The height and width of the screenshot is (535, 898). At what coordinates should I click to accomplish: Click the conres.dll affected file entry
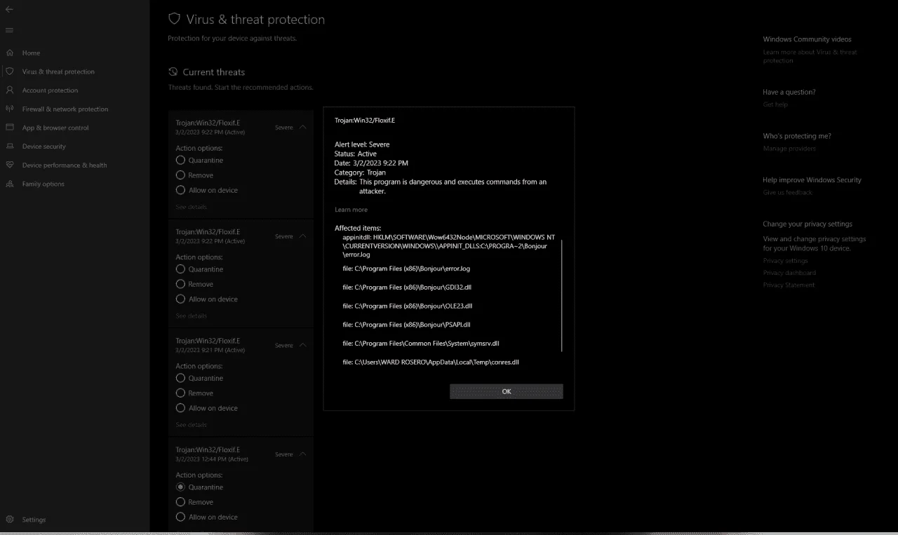coord(431,363)
